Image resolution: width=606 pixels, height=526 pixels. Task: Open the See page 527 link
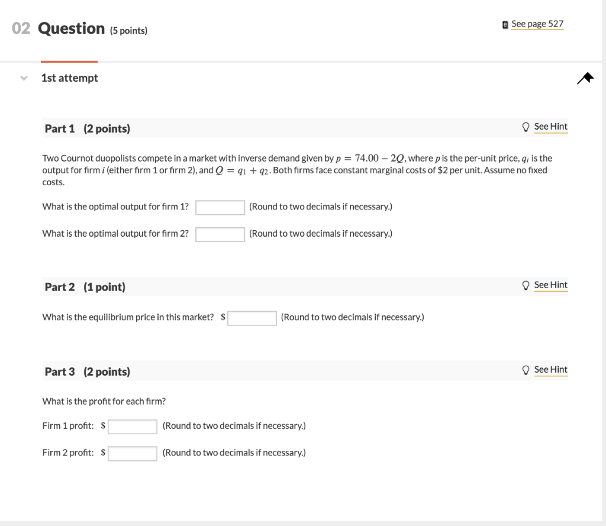[x=537, y=24]
